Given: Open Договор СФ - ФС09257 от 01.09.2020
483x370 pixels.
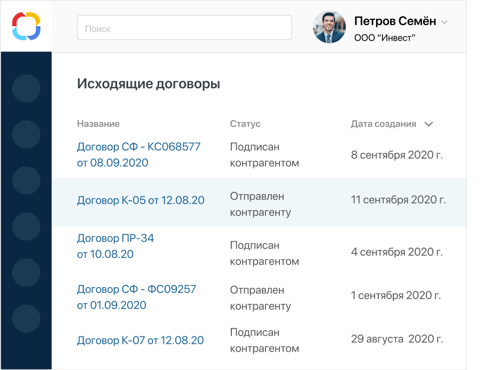Looking at the screenshot, I should click(136, 297).
